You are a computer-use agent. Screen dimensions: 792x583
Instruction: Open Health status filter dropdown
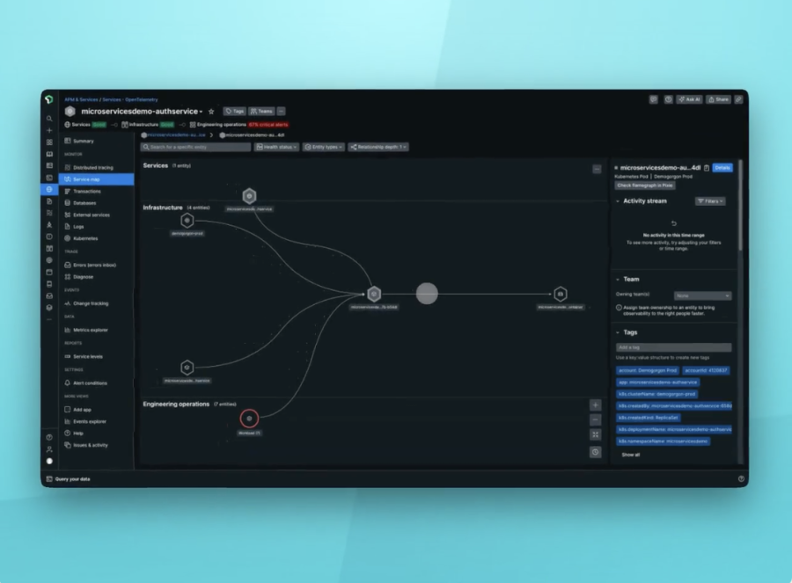click(x=276, y=147)
